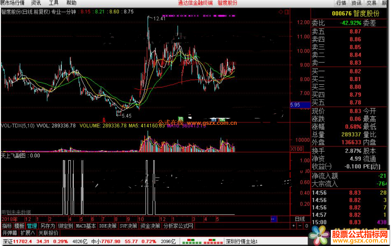Viewport: 391px width, 246px height.
Task: Click the X100 volume scale label
Action: [297, 149]
